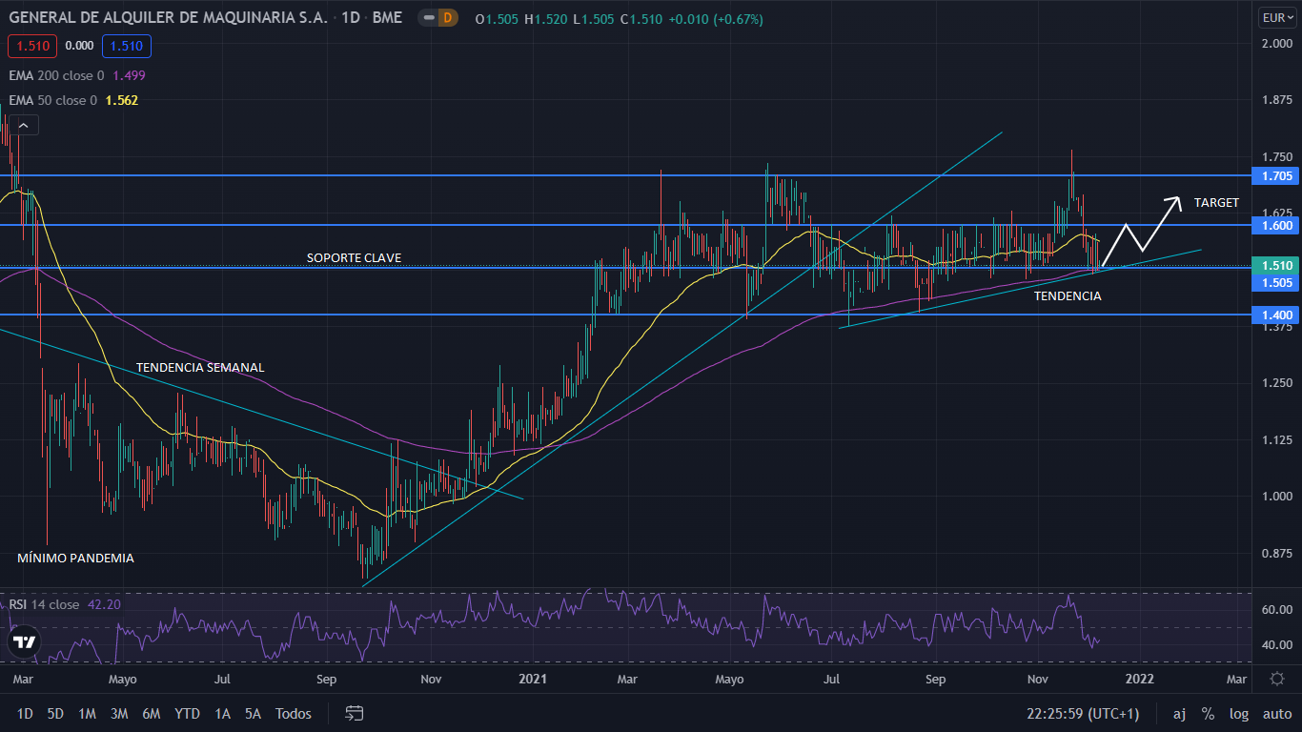Toggle logarithmic scale with log
Image resolution: width=1302 pixels, height=732 pixels.
point(1238,713)
